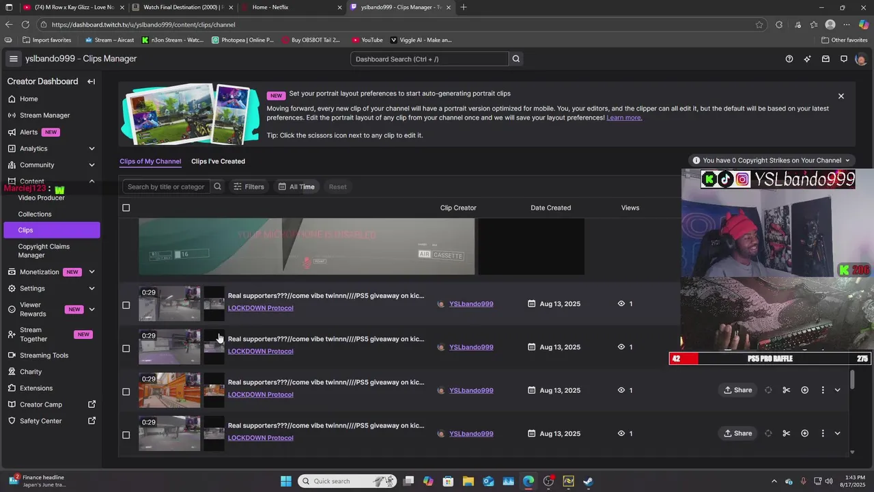Open YSLbando999 creator link on orange-thumbnail row
Screen dimensions: 874x492
[x=471, y=390]
